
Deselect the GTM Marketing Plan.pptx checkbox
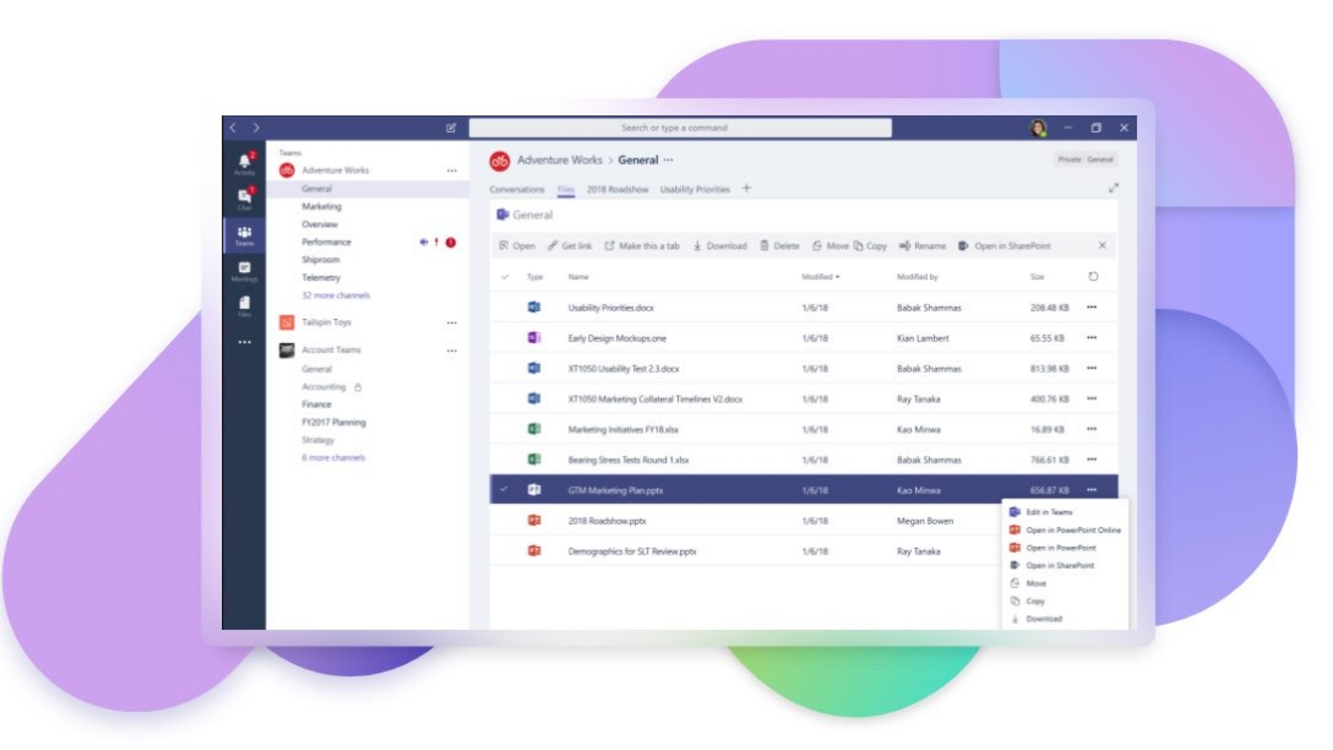pyautogui.click(x=503, y=490)
